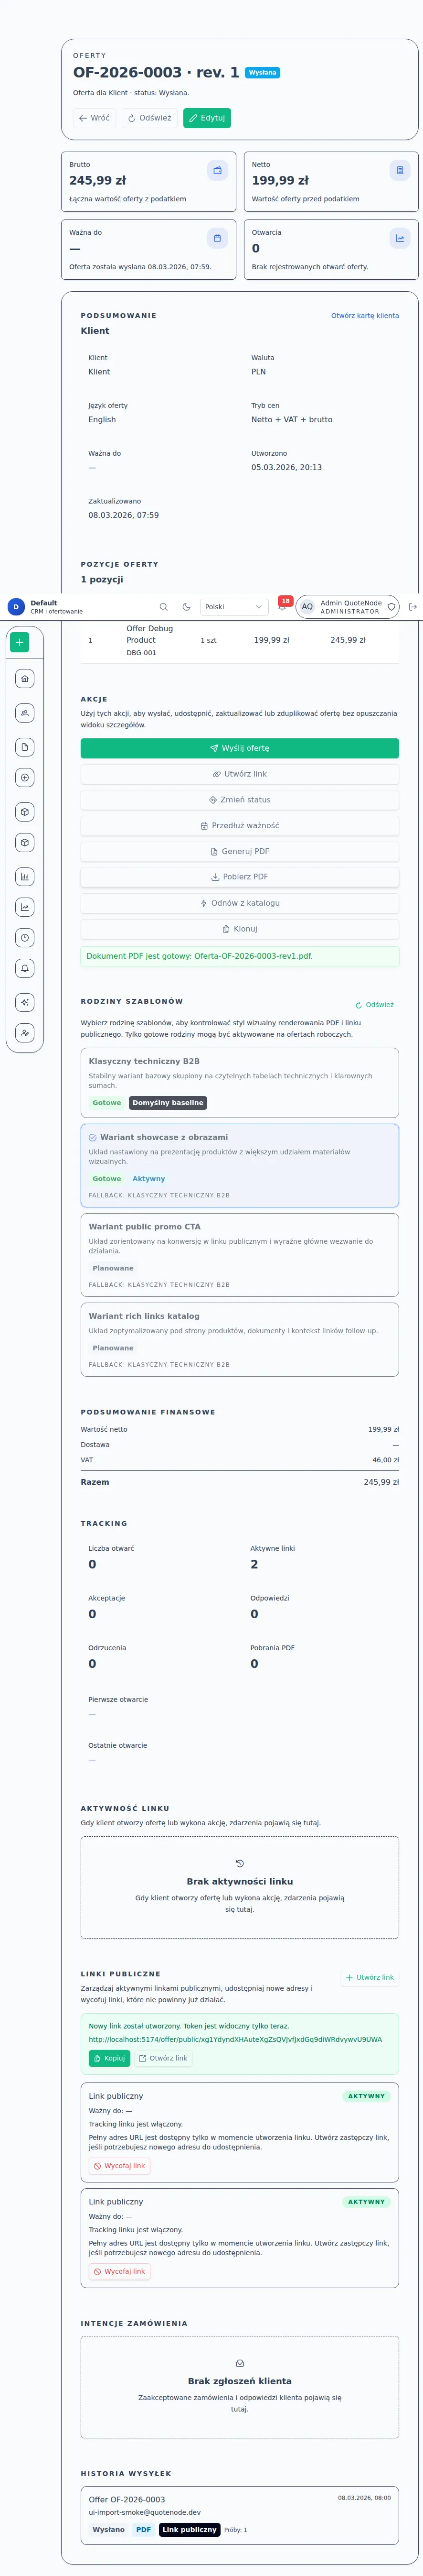Click the sidebar clock icon
The image size is (423, 2576).
click(x=25, y=938)
